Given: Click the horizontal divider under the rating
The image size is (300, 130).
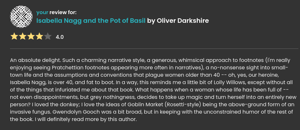Looking at the screenshot, I should [154, 49].
